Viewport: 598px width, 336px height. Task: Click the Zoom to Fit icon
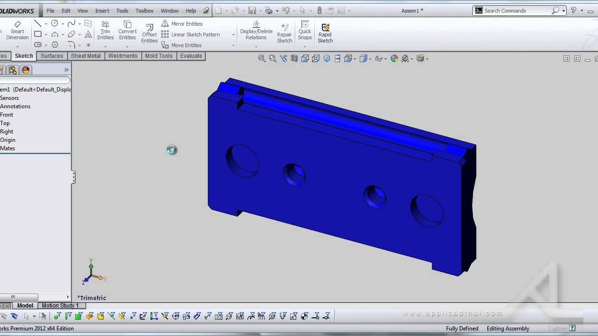262,58
